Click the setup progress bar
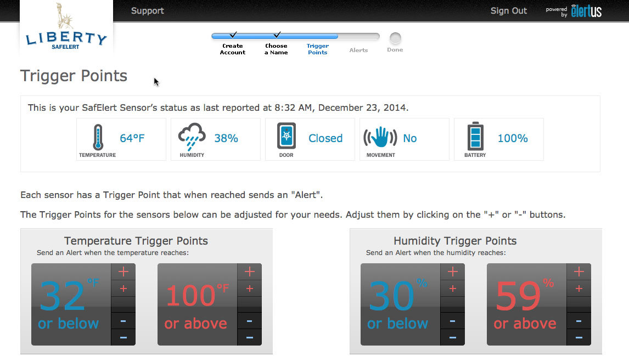629x362 pixels. 295,37
